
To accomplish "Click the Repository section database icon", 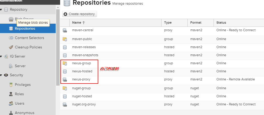I will click(x=6, y=10).
